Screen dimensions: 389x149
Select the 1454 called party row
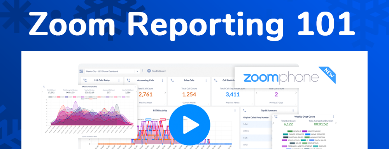click(x=257, y=124)
